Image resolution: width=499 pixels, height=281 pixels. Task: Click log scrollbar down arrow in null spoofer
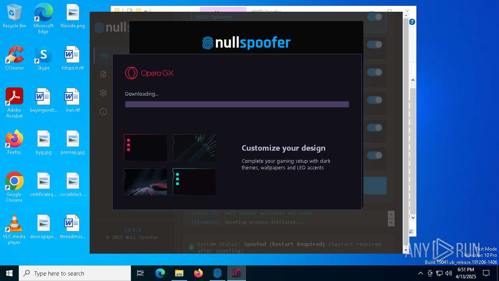click(x=391, y=223)
